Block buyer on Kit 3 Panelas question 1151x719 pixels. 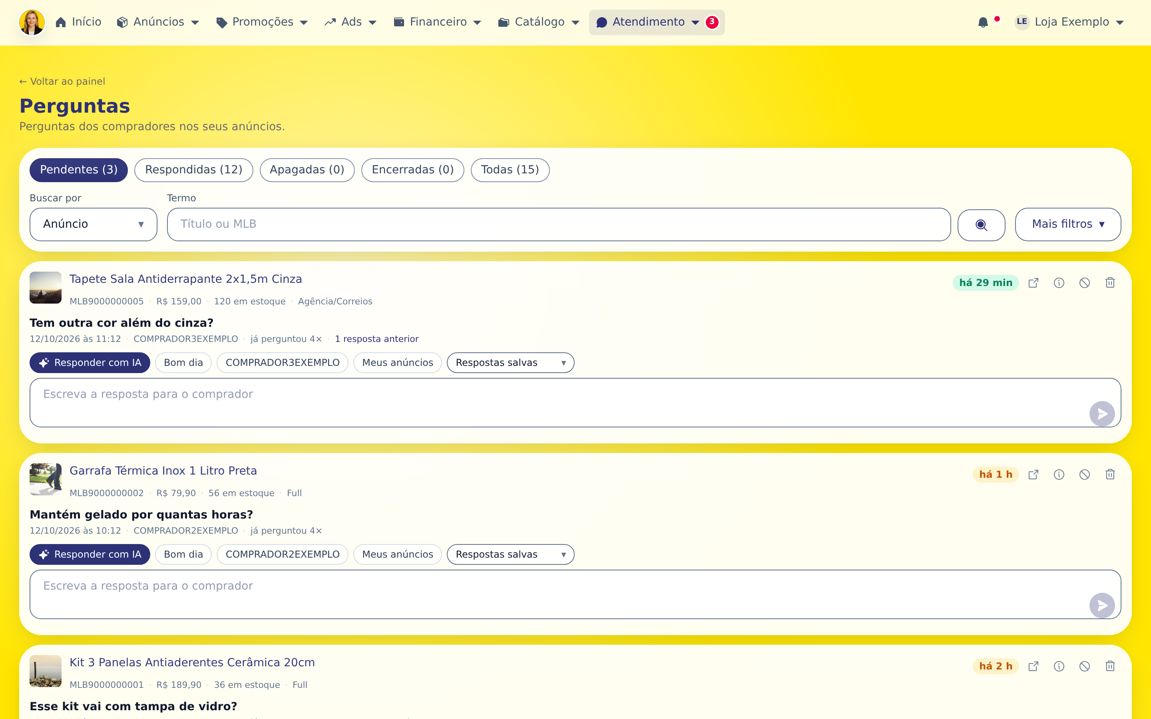(x=1084, y=666)
